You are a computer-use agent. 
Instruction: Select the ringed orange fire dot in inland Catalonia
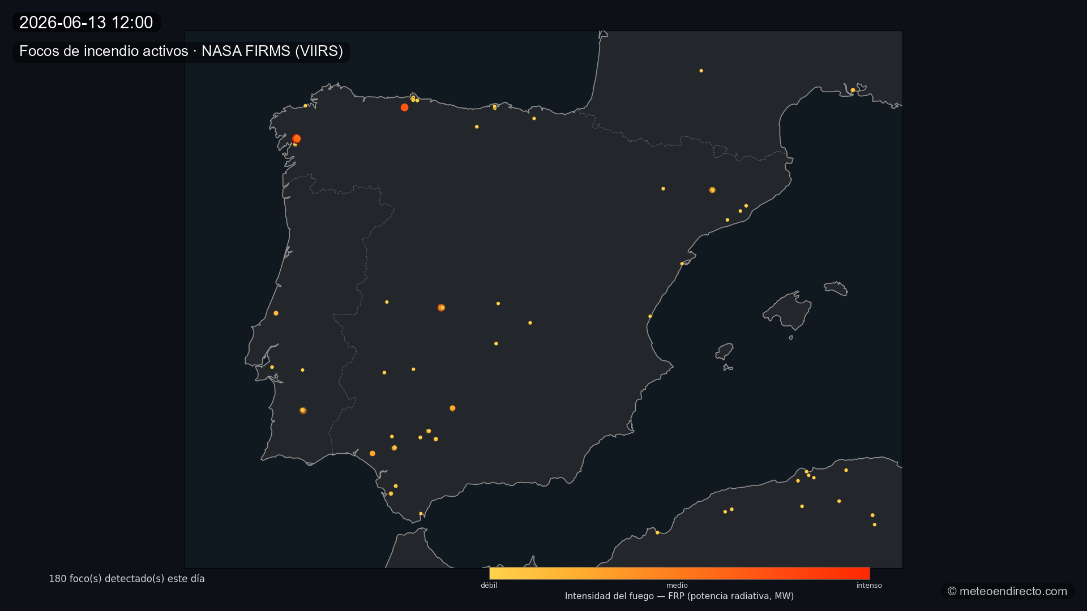tap(712, 190)
